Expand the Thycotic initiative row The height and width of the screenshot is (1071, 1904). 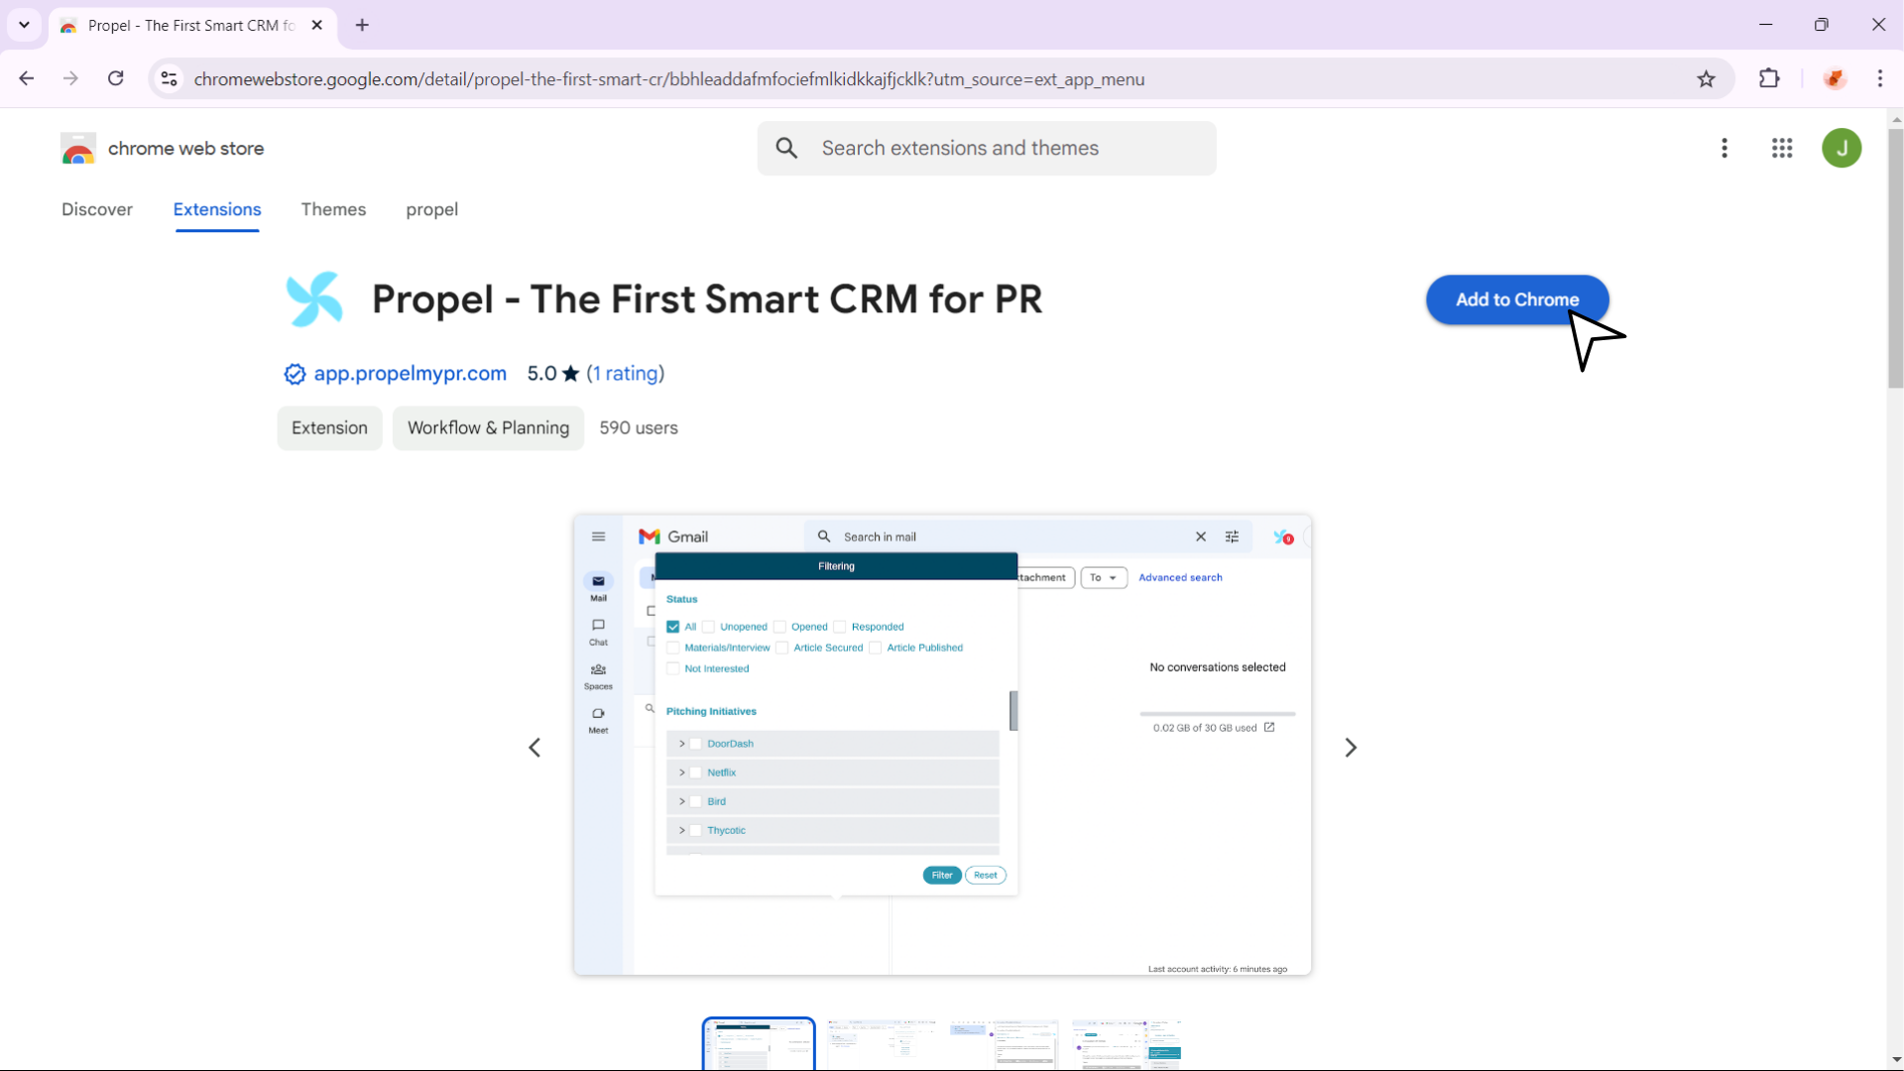[x=682, y=830]
